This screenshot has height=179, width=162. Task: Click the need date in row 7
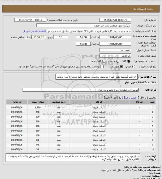[x=17, y=135]
